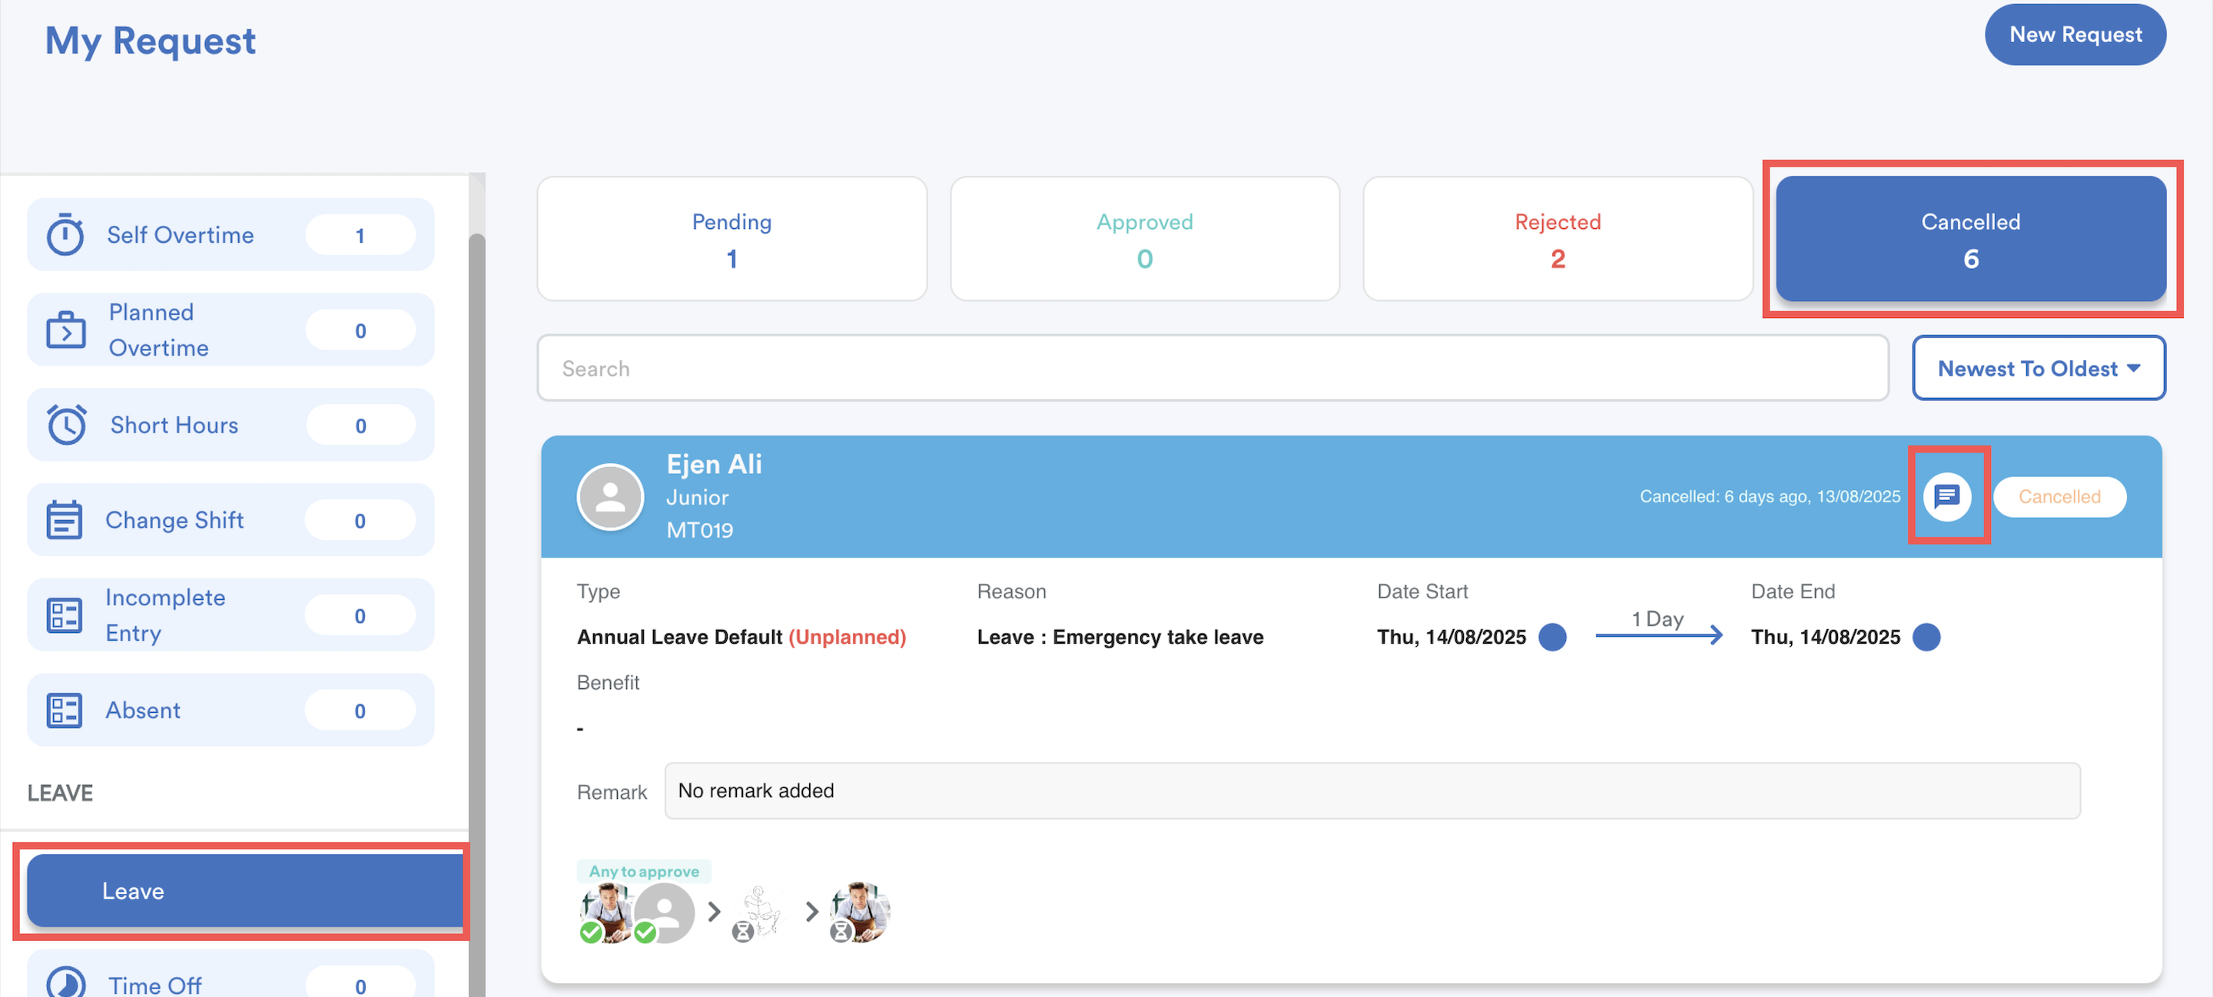Select the Cancelled status tab
2213x997 pixels.
click(1970, 239)
